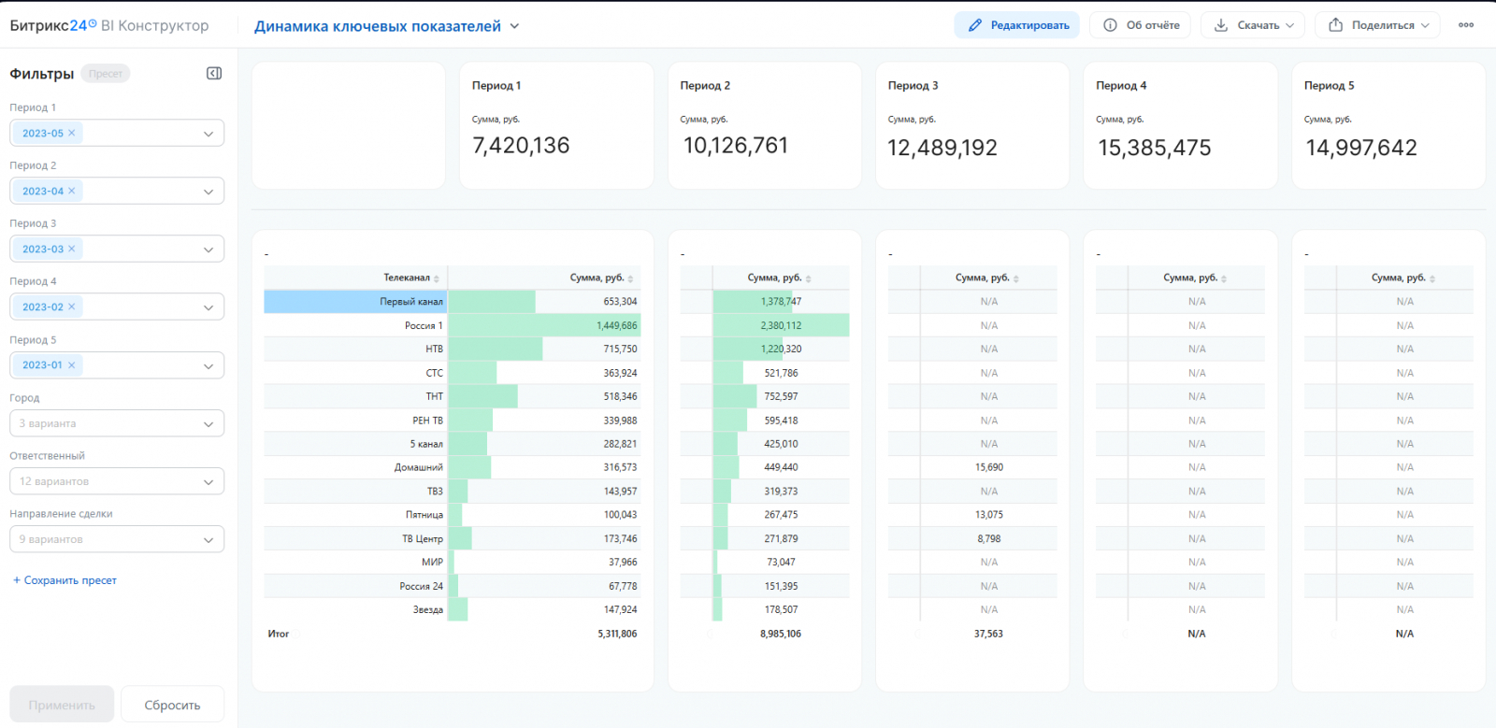Remove the 2023-04 filter tag
This screenshot has height=728, width=1496.
coord(72,191)
